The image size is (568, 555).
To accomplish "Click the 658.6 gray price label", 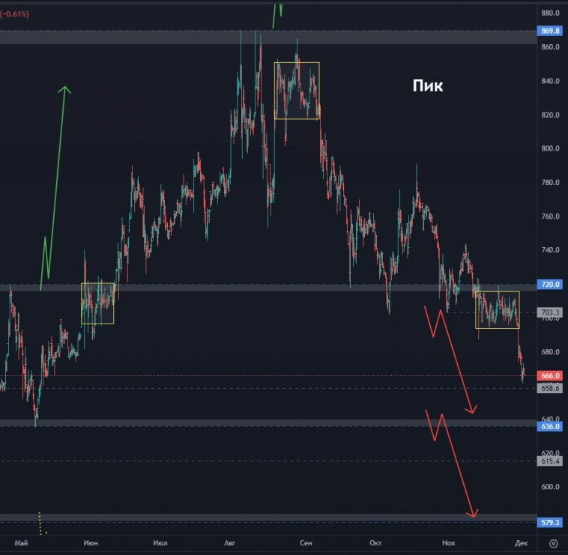I will pos(550,388).
